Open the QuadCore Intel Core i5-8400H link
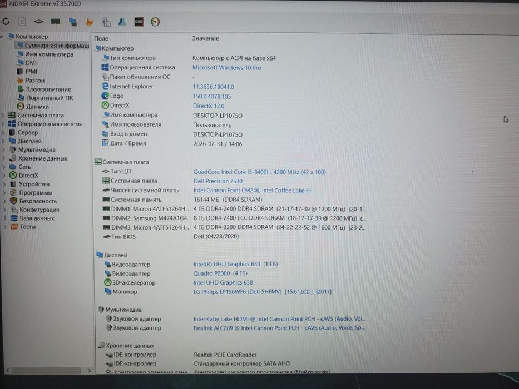The width and height of the screenshot is (519, 389). [x=259, y=172]
